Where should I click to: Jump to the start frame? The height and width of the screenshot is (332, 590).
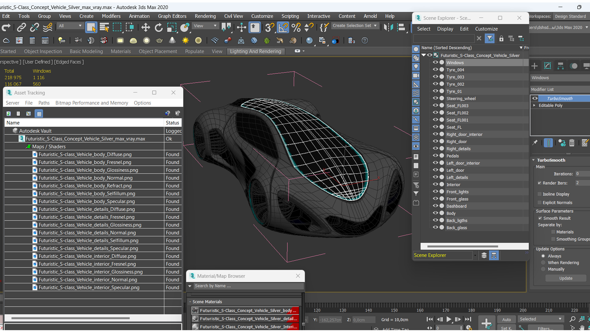430,319
